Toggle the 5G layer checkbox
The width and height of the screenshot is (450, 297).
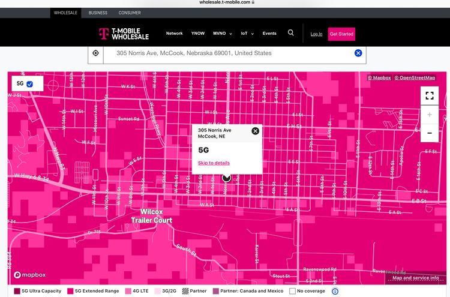29,84
